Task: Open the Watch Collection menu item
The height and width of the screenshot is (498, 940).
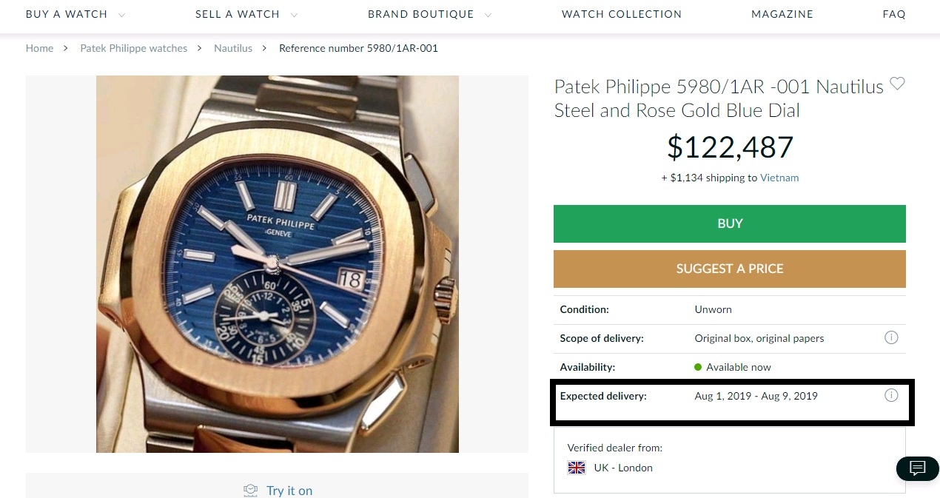Action: pyautogui.click(x=621, y=14)
